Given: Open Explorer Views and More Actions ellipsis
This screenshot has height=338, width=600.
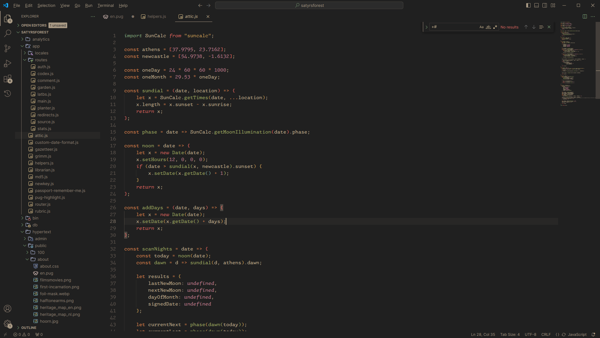Looking at the screenshot, I should (x=93, y=16).
